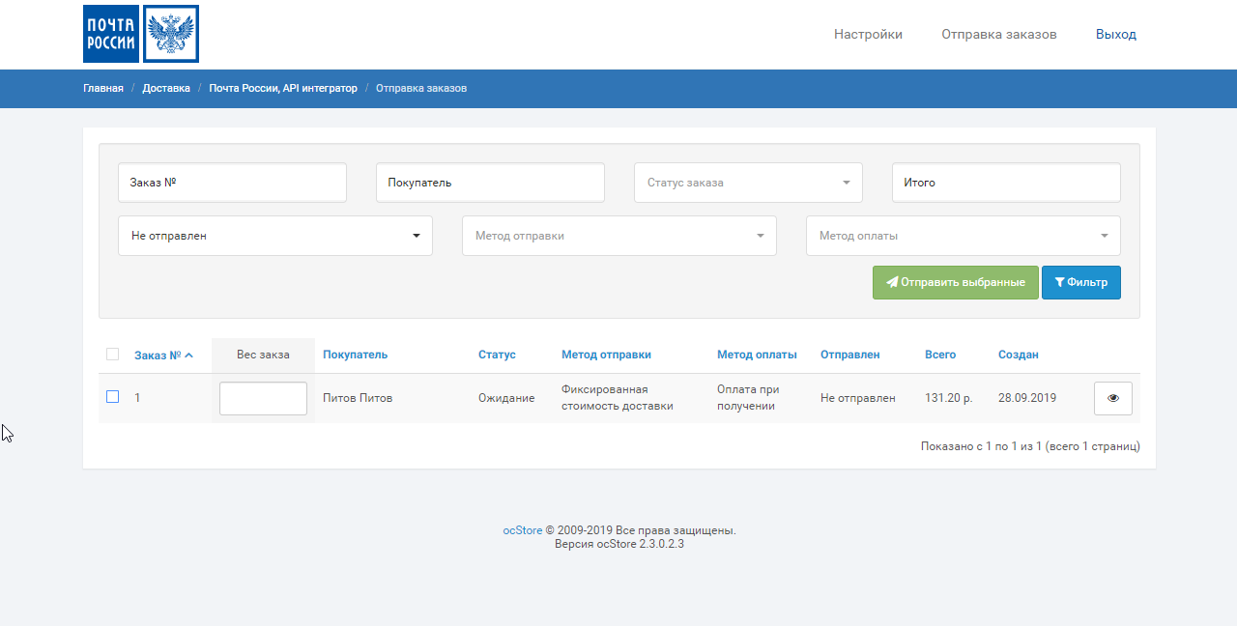
Task: Sort table by Создан column
Action: tap(1018, 355)
